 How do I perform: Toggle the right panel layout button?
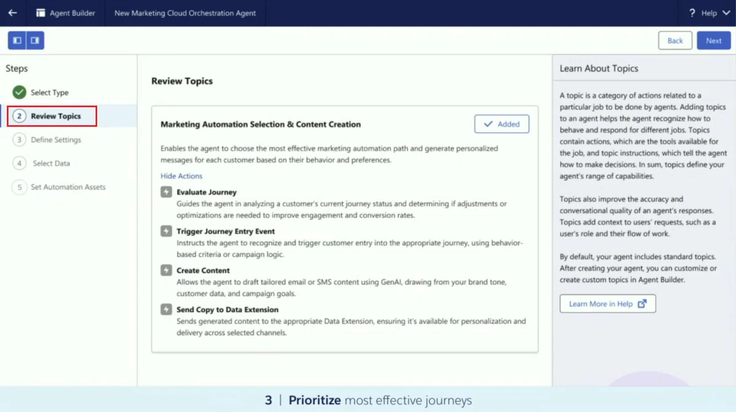(x=35, y=40)
